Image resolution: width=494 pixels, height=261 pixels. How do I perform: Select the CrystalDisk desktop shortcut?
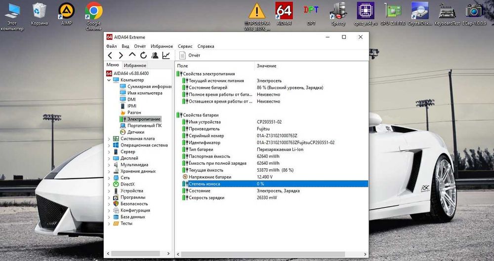pos(419,14)
